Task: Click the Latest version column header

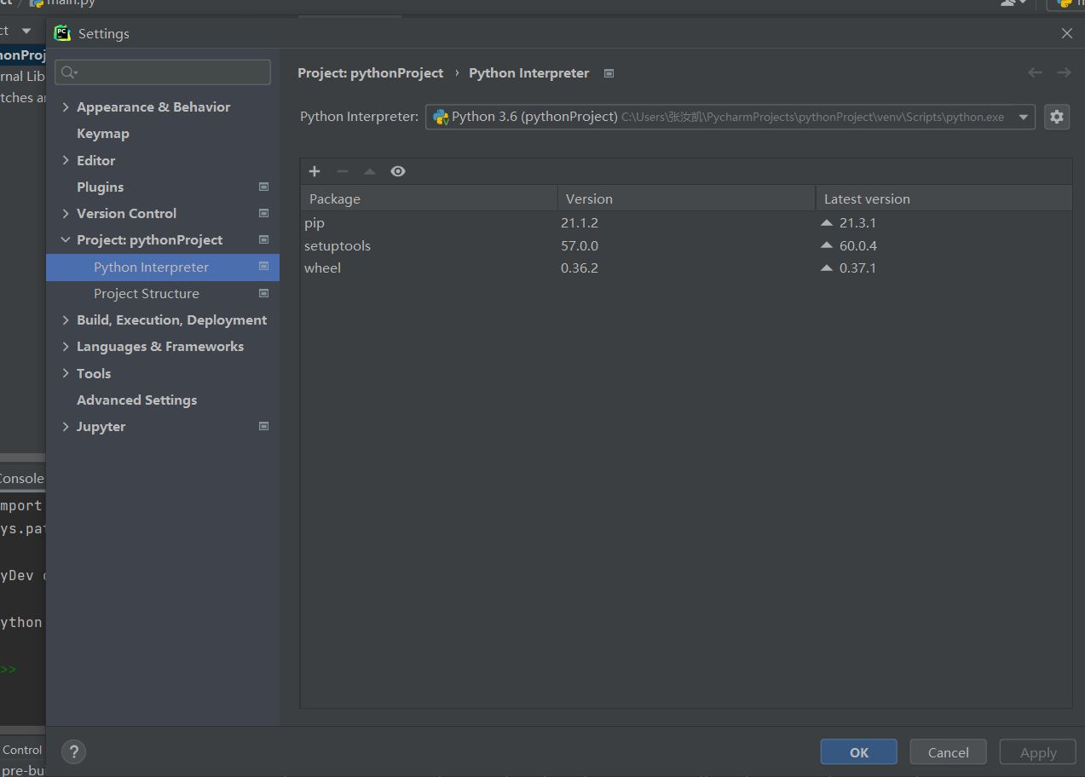Action: [944, 199]
